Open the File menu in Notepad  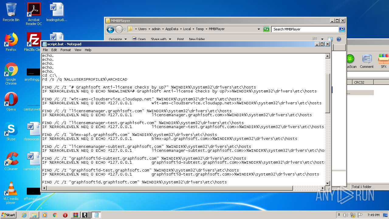(45, 50)
